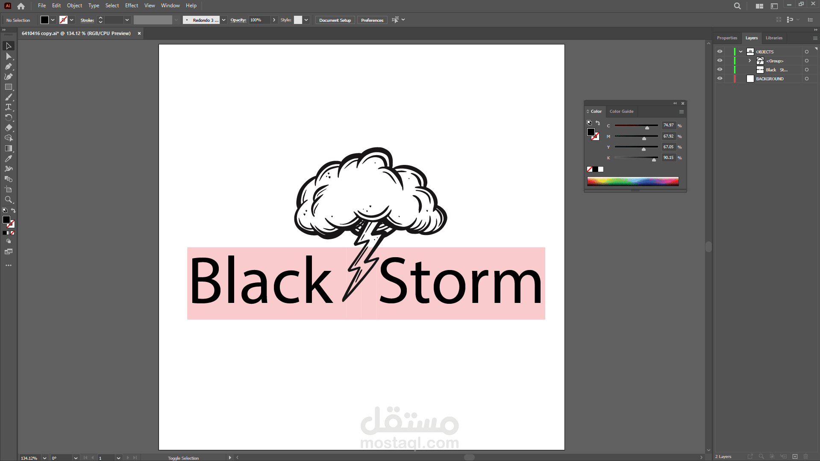Image resolution: width=820 pixels, height=461 pixels.
Task: Open Edit Toolbar three dots
Action: [x=9, y=265]
